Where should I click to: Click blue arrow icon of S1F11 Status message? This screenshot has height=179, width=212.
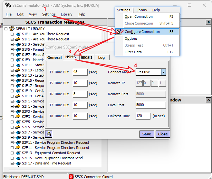click(x=18, y=65)
